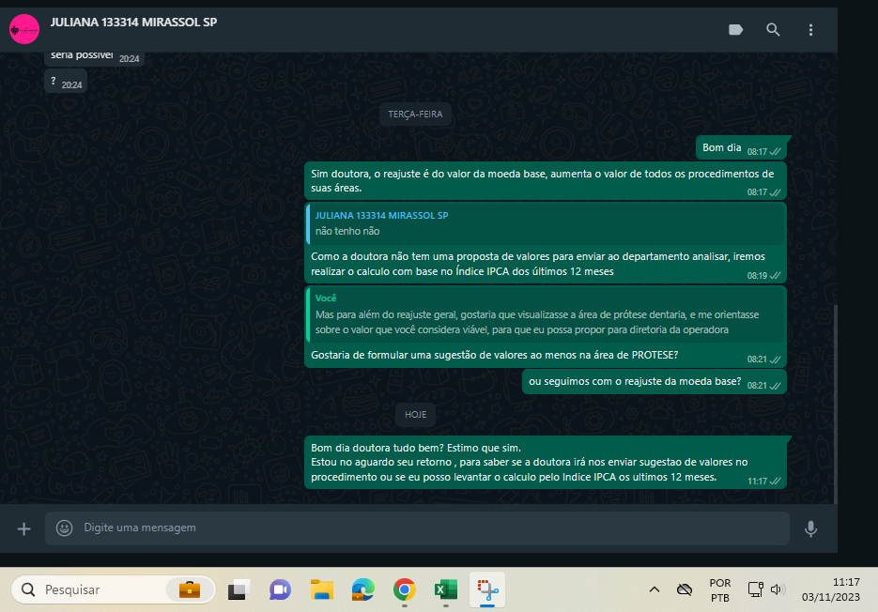Click the received '?' message

click(66, 82)
